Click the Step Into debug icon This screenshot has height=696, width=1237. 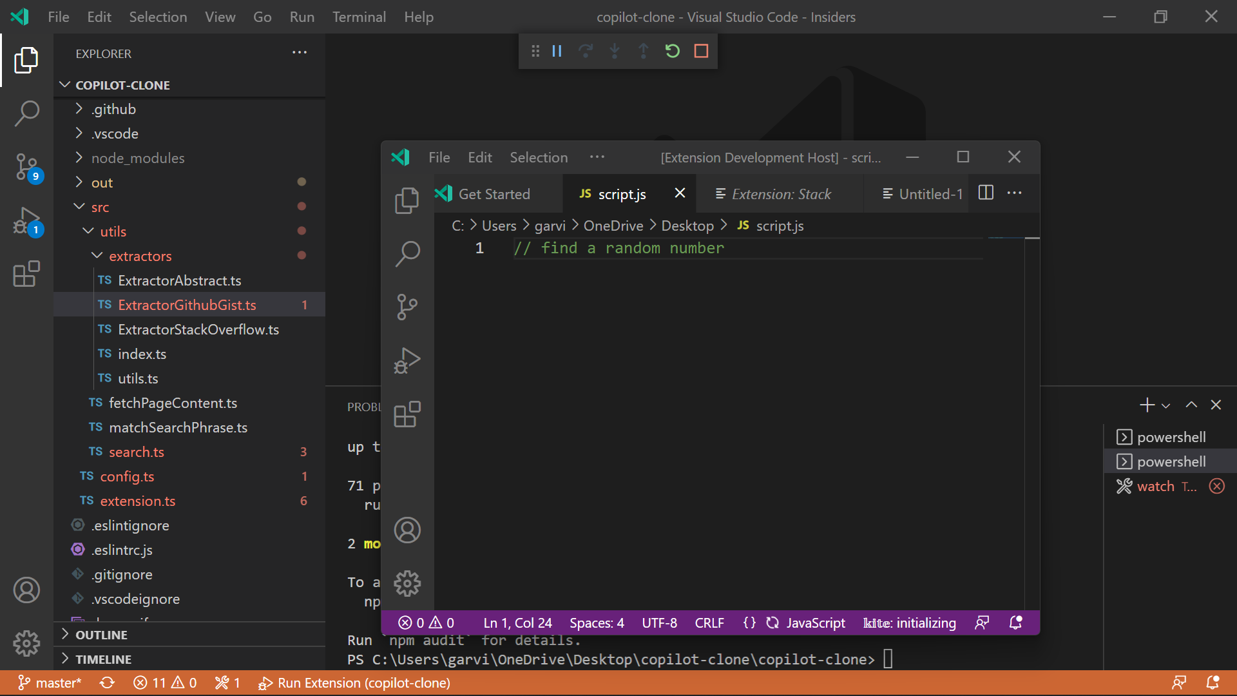click(x=615, y=51)
